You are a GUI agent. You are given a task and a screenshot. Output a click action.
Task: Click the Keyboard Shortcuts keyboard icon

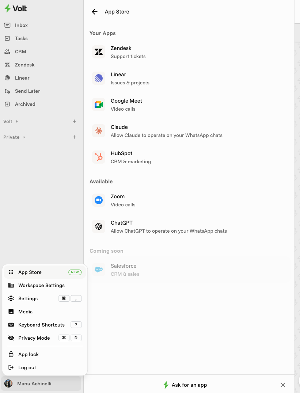point(11,325)
